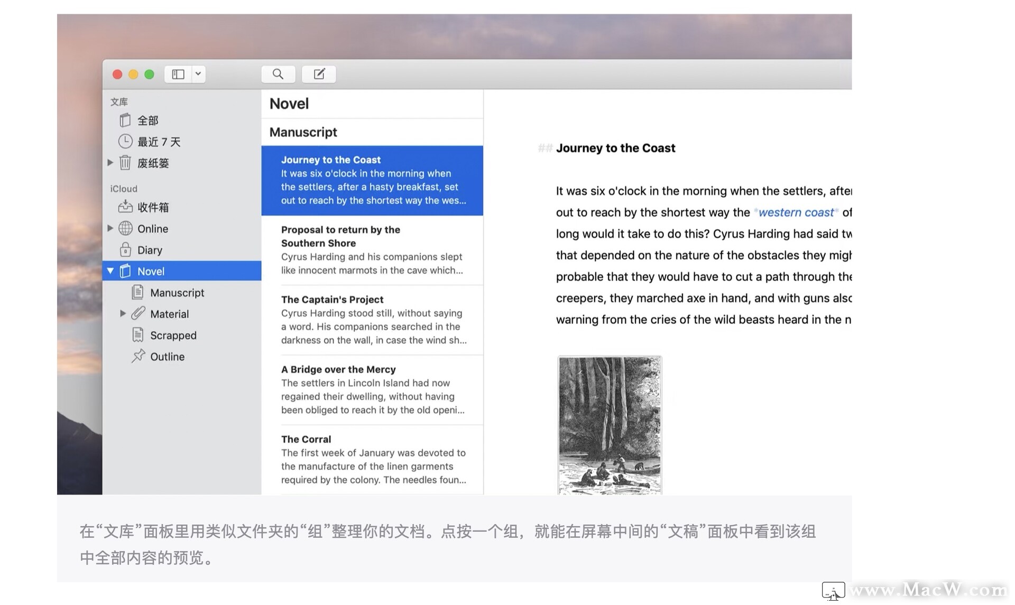Open the 收件箱 inbox
This screenshot has height=605, width=1015.
click(153, 207)
